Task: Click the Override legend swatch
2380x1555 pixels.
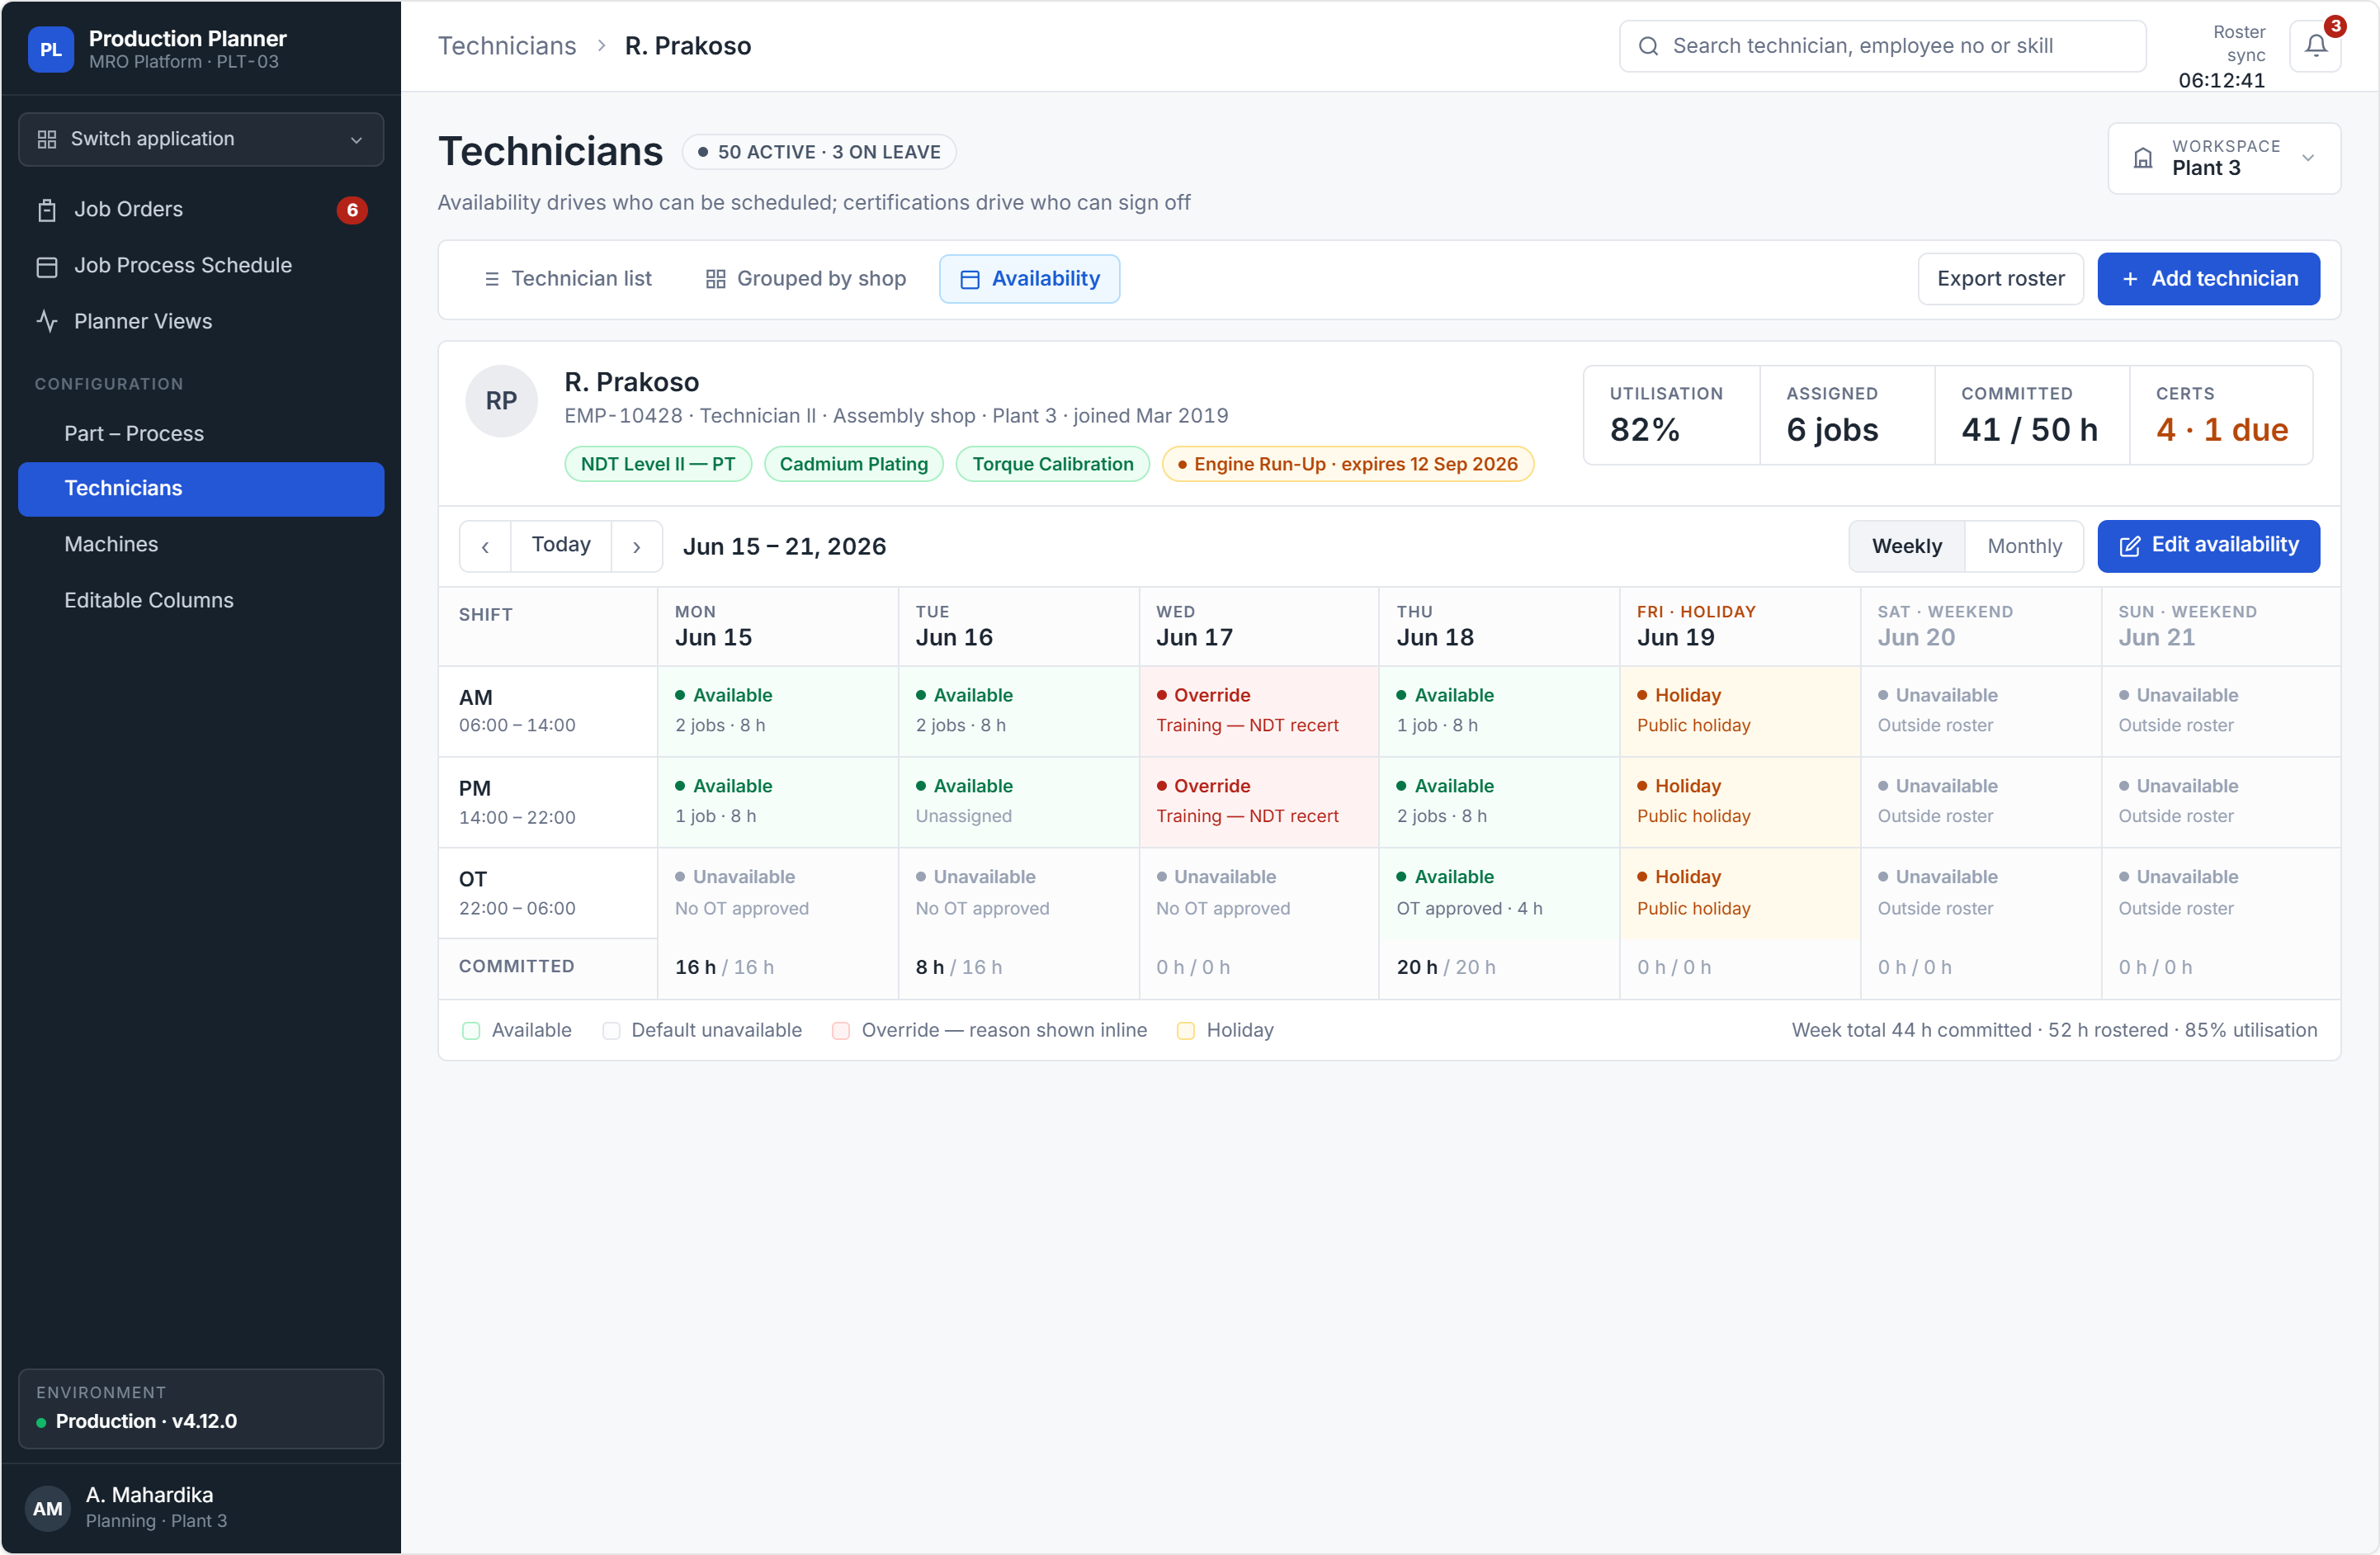Action: click(841, 1031)
